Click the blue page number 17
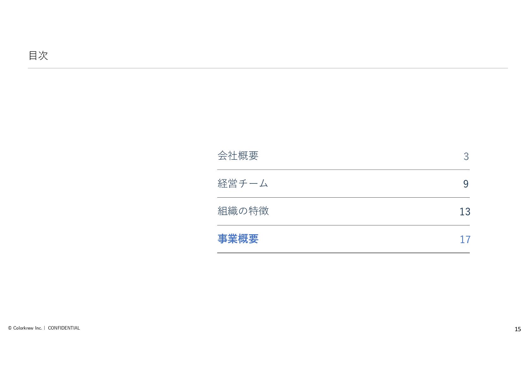The width and height of the screenshot is (532, 376). point(465,240)
